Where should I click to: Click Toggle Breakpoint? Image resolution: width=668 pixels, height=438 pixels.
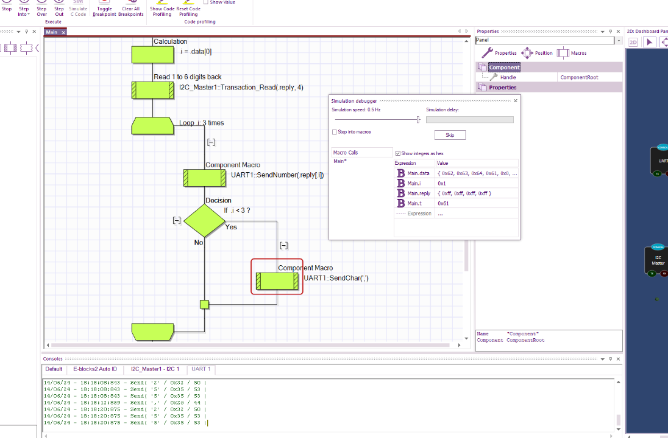pyautogui.click(x=104, y=9)
